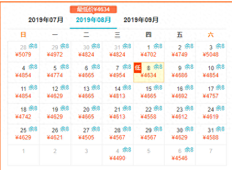The height and width of the screenshot is (170, 232).
Task: Click the 最低价¥4634 price badge
Action: click(93, 9)
